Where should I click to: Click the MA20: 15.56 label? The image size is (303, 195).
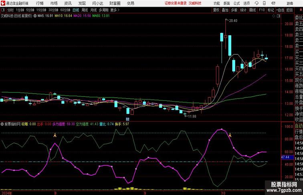82,16
